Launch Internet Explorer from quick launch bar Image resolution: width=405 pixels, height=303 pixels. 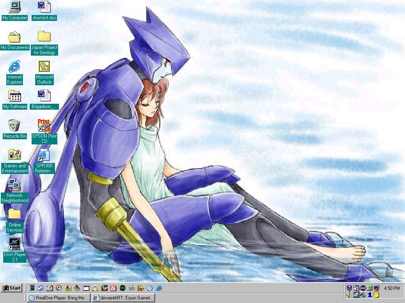click(x=159, y=288)
